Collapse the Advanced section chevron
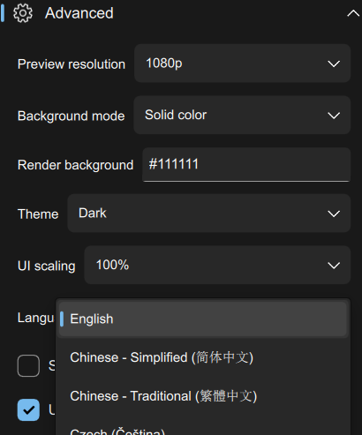The width and height of the screenshot is (362, 435). 353,13
